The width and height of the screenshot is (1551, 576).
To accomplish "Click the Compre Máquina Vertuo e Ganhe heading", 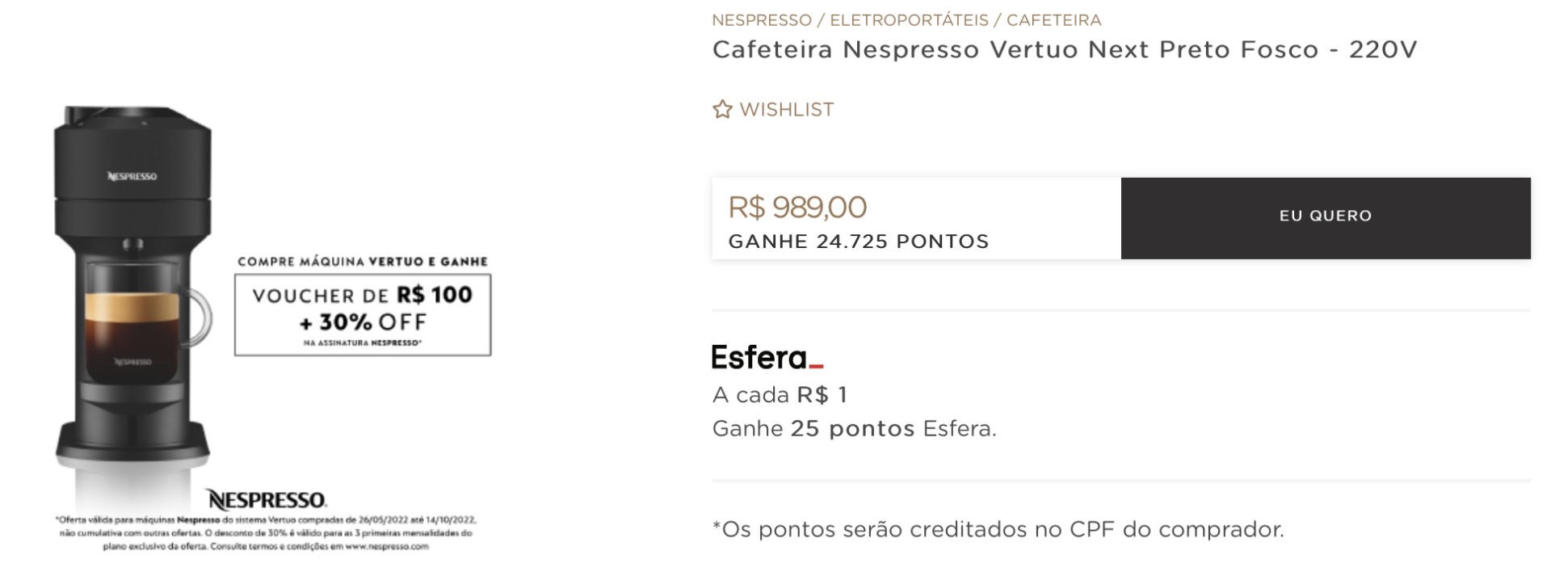I will 363,261.
